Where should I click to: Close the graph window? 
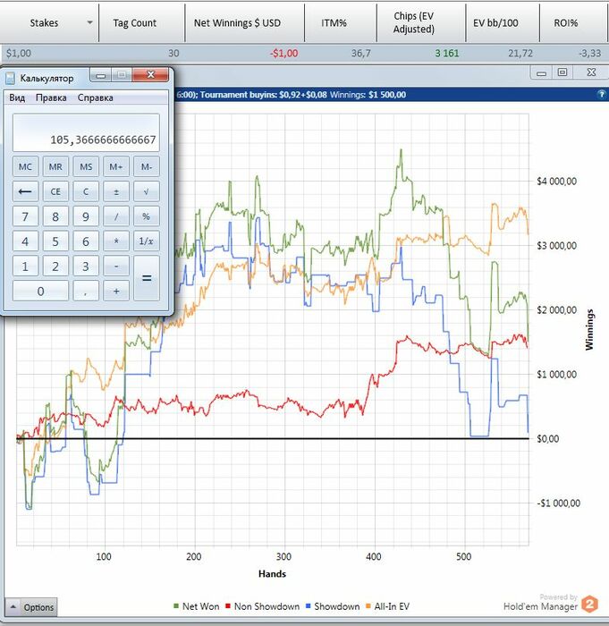tap(591, 72)
